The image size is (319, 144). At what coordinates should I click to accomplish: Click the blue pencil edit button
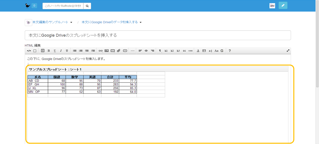(x=283, y=6)
